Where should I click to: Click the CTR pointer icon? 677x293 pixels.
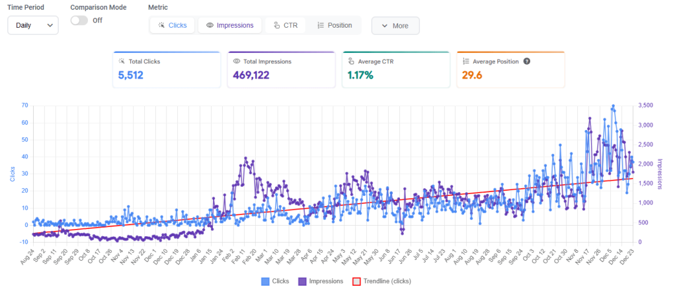pyautogui.click(x=277, y=26)
